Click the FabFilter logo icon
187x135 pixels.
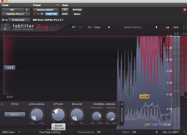pyautogui.click(x=6, y=27)
